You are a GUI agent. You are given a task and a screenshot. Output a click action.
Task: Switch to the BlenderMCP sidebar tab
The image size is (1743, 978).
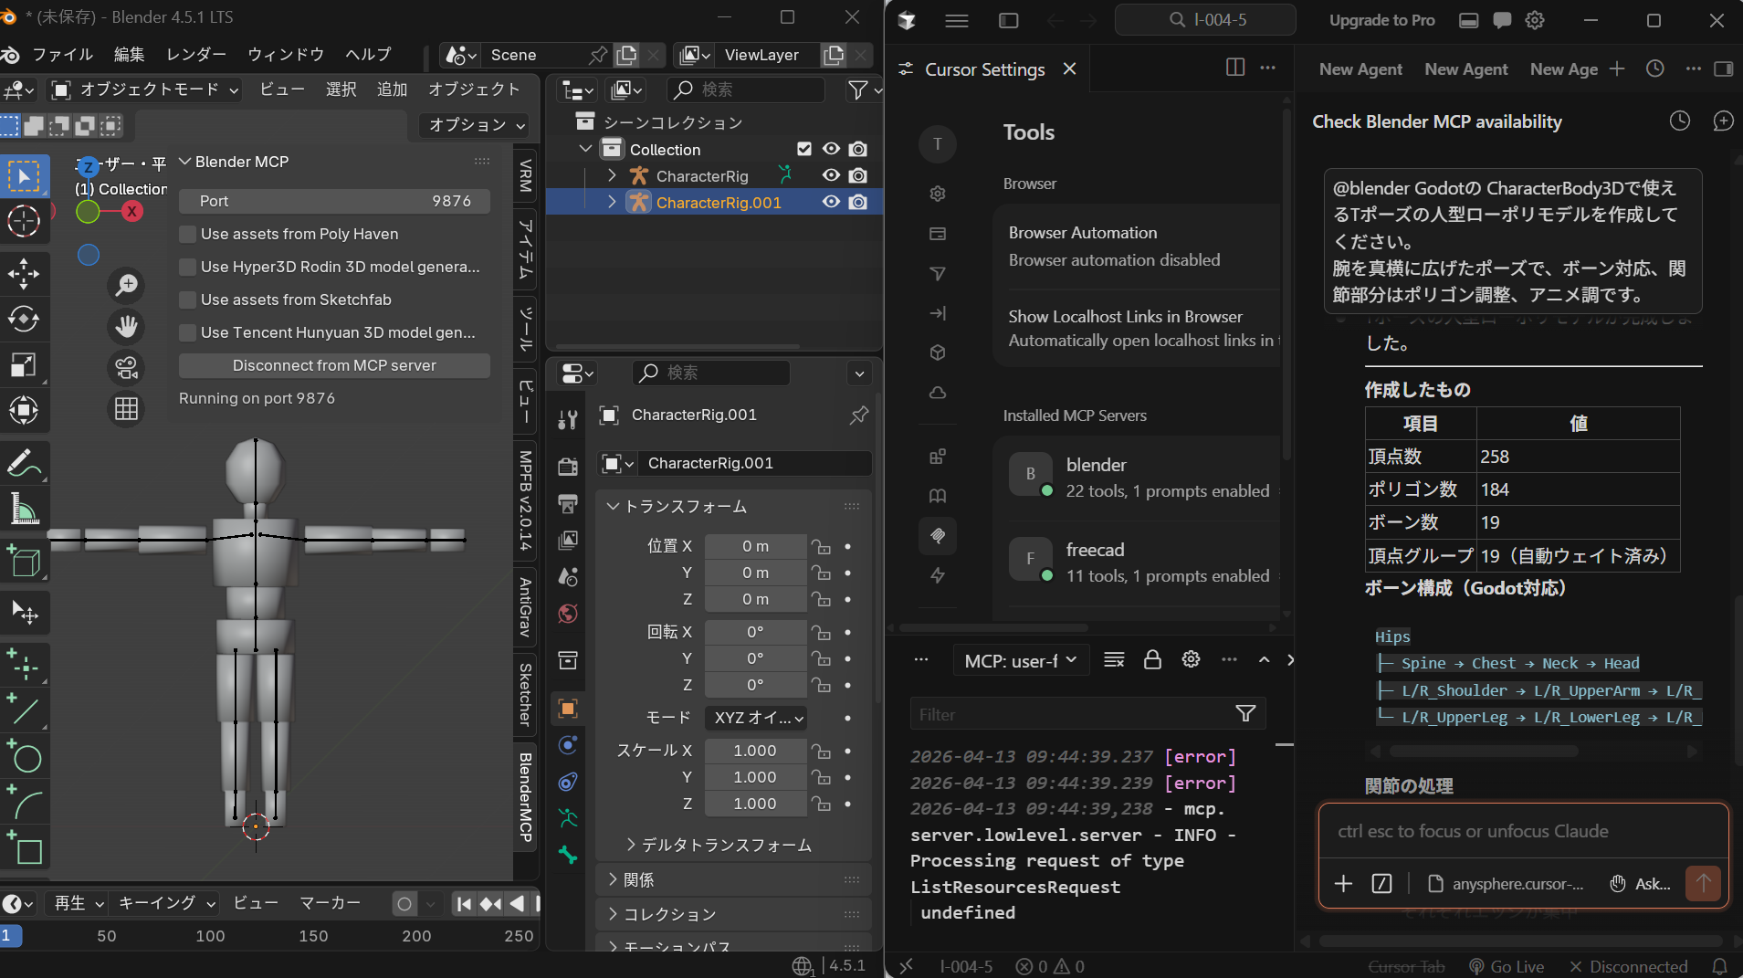pyautogui.click(x=526, y=797)
